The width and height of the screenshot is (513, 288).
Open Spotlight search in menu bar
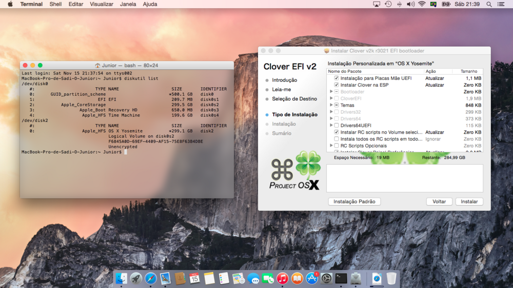pyautogui.click(x=489, y=4)
